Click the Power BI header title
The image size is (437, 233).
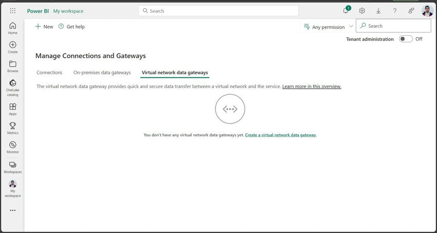click(x=38, y=11)
